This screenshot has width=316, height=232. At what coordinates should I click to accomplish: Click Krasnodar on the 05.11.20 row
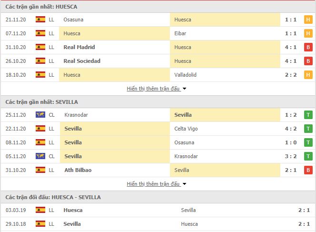(186, 156)
